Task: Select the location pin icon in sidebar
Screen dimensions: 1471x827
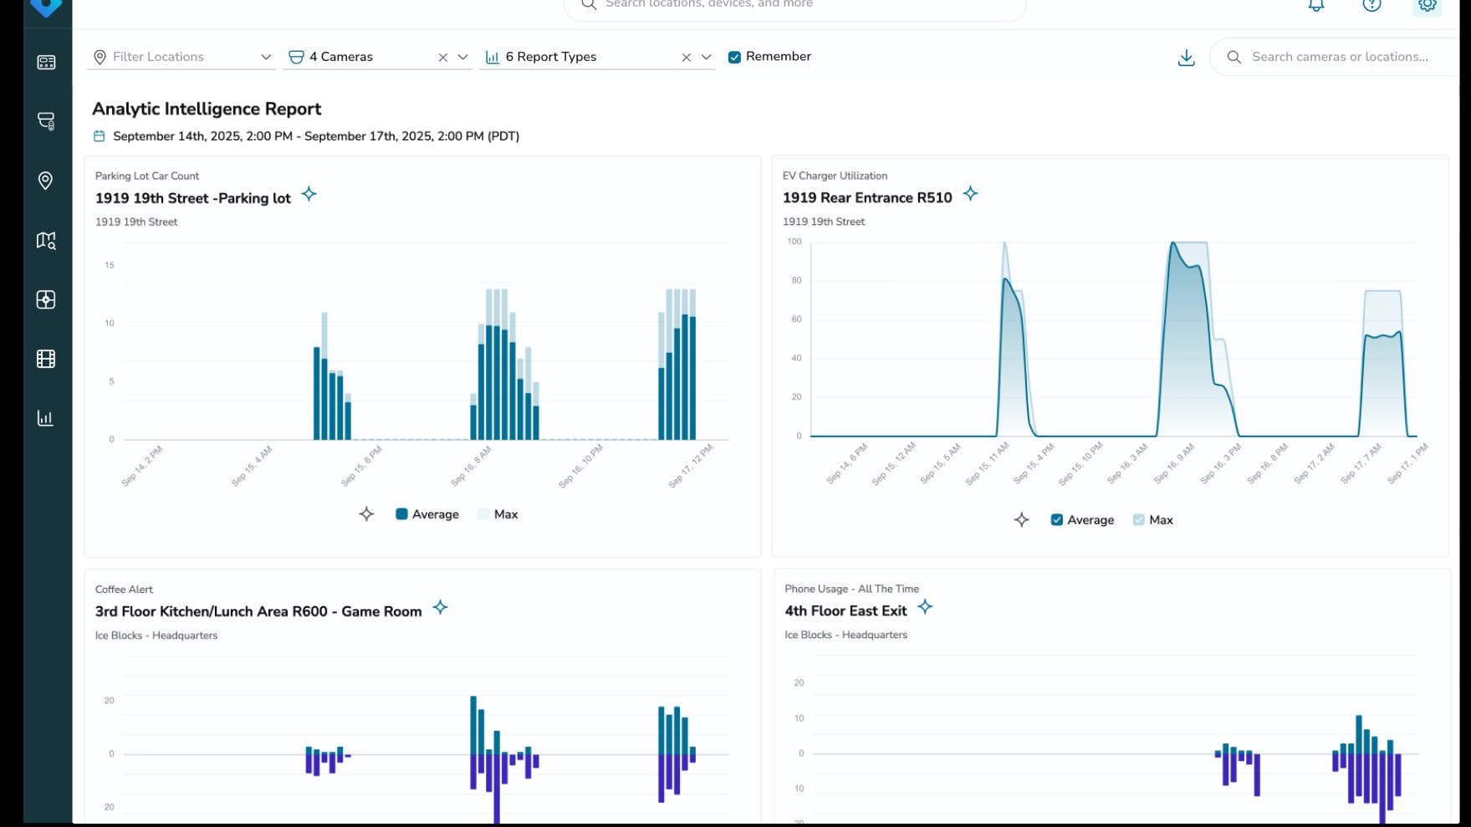Action: [x=46, y=181]
